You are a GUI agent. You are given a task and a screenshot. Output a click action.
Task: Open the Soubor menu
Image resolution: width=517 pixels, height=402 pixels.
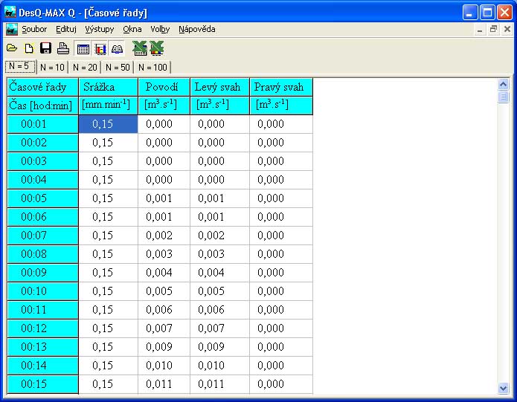(x=34, y=29)
